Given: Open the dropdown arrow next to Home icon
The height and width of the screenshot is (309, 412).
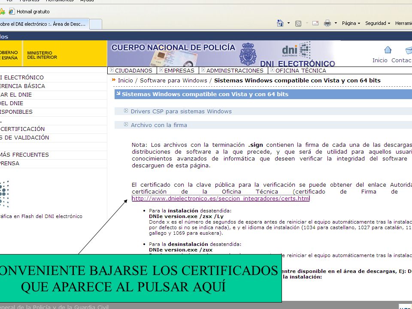Looking at the screenshot, I should pyautogui.click(x=288, y=23).
